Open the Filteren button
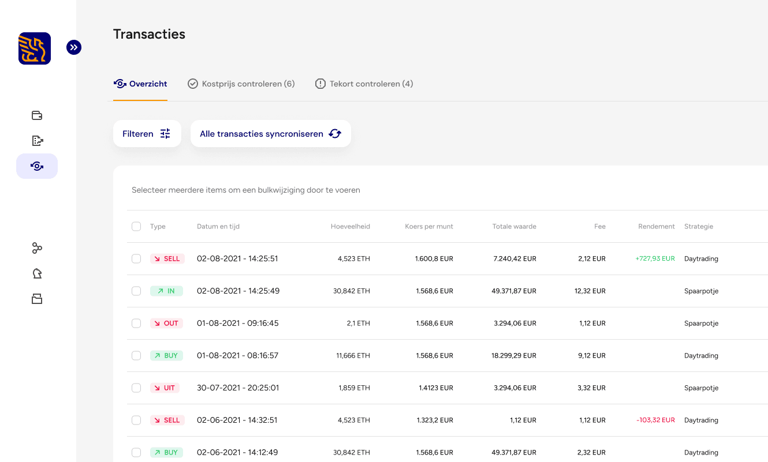Screen dimensions: 768x462 point(147,134)
